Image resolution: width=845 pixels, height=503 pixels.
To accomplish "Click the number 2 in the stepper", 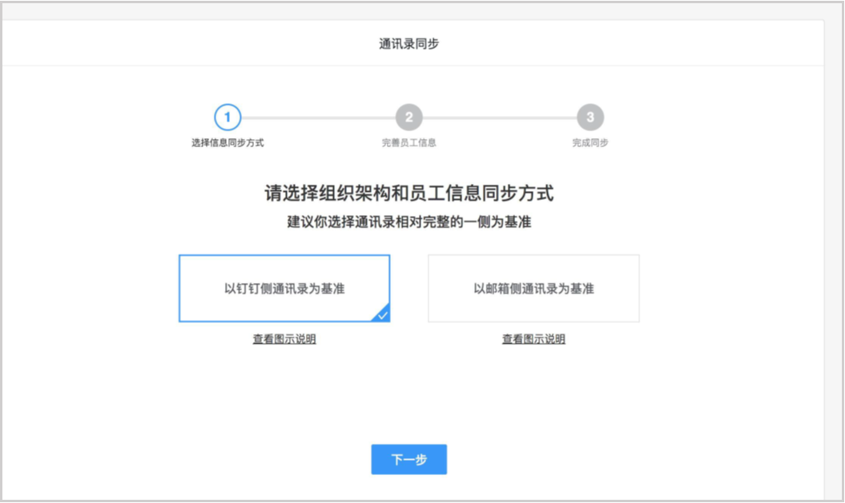I will pyautogui.click(x=408, y=118).
